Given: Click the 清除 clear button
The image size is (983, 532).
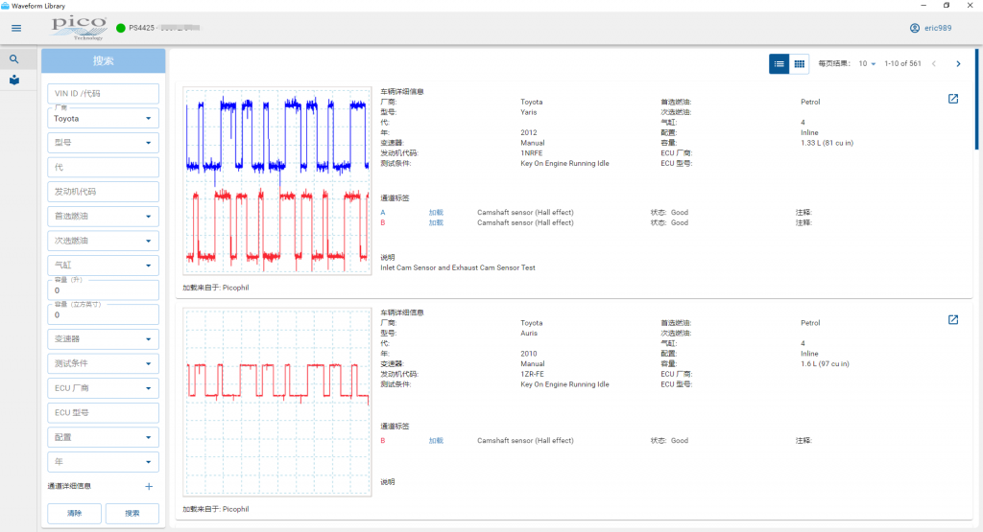Looking at the screenshot, I should 74,514.
